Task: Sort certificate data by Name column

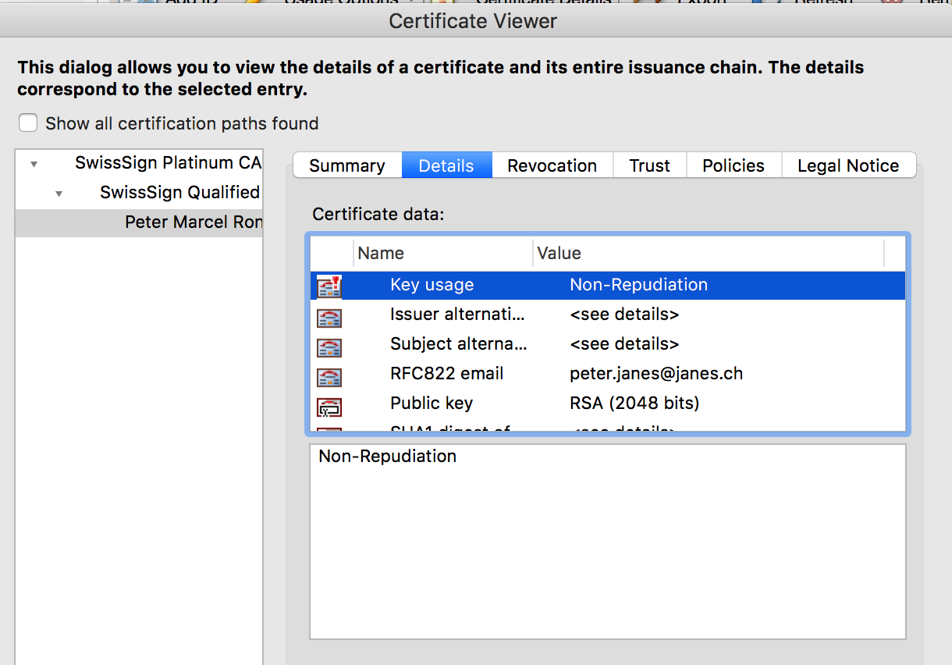Action: 441,253
